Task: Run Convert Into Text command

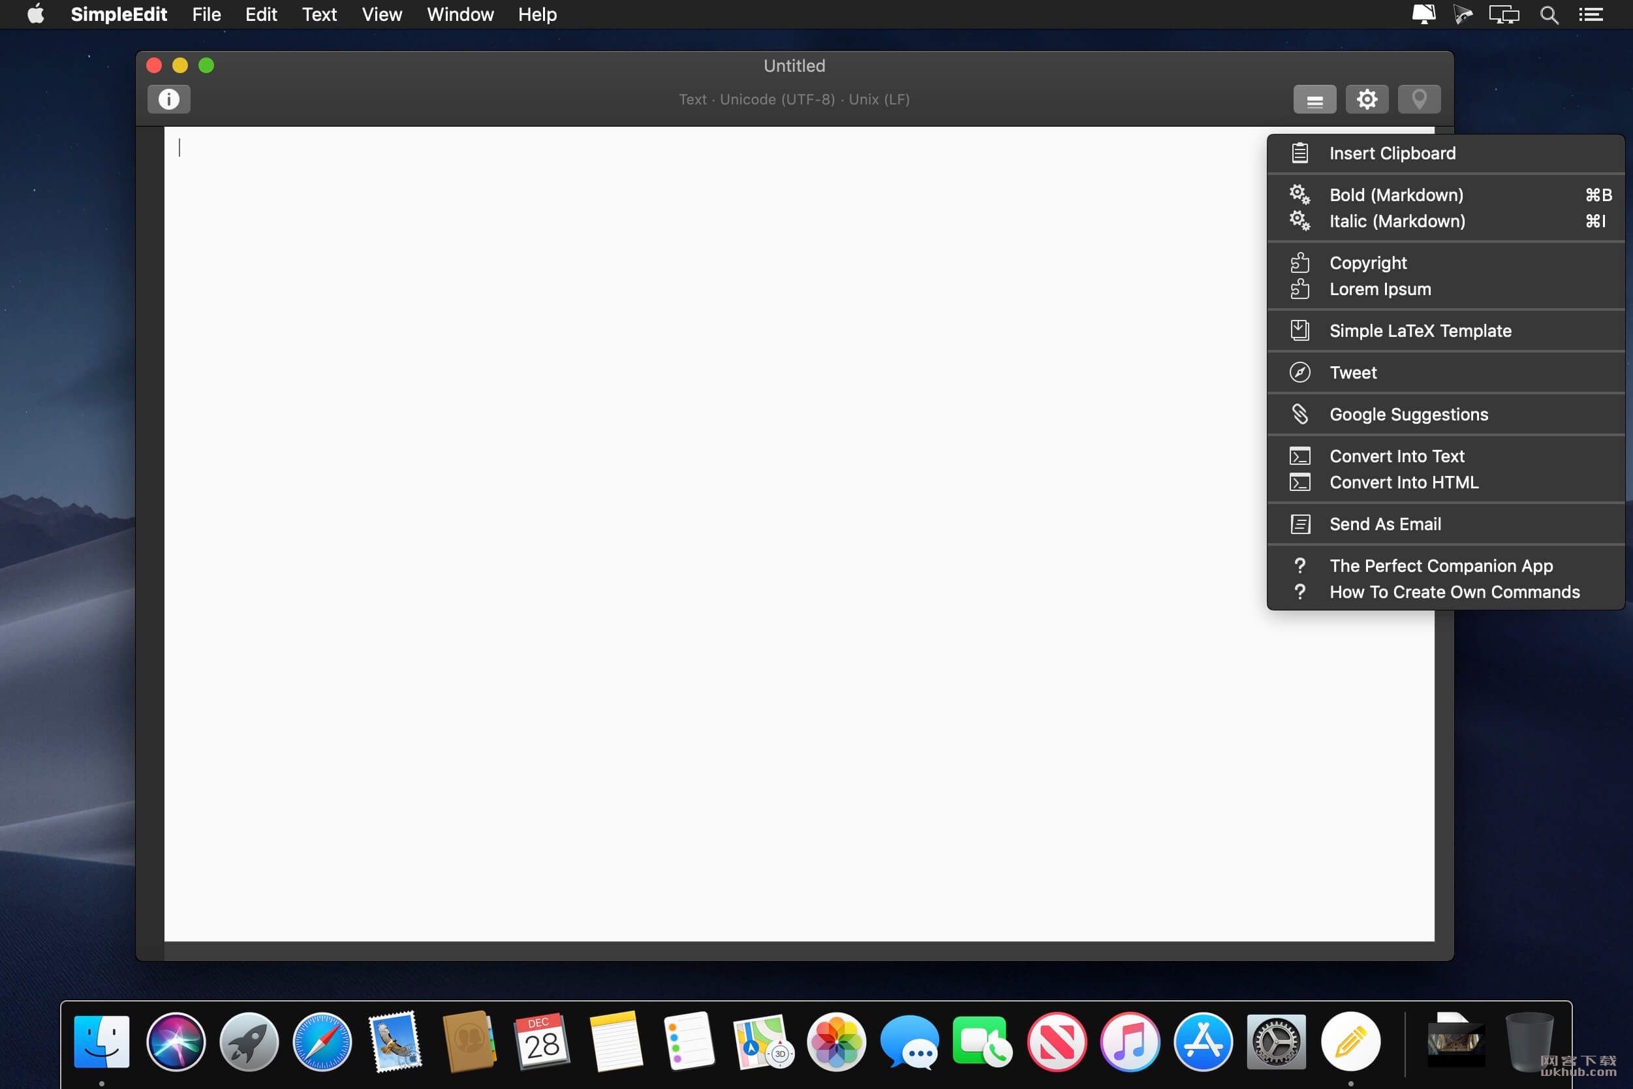Action: point(1446,456)
